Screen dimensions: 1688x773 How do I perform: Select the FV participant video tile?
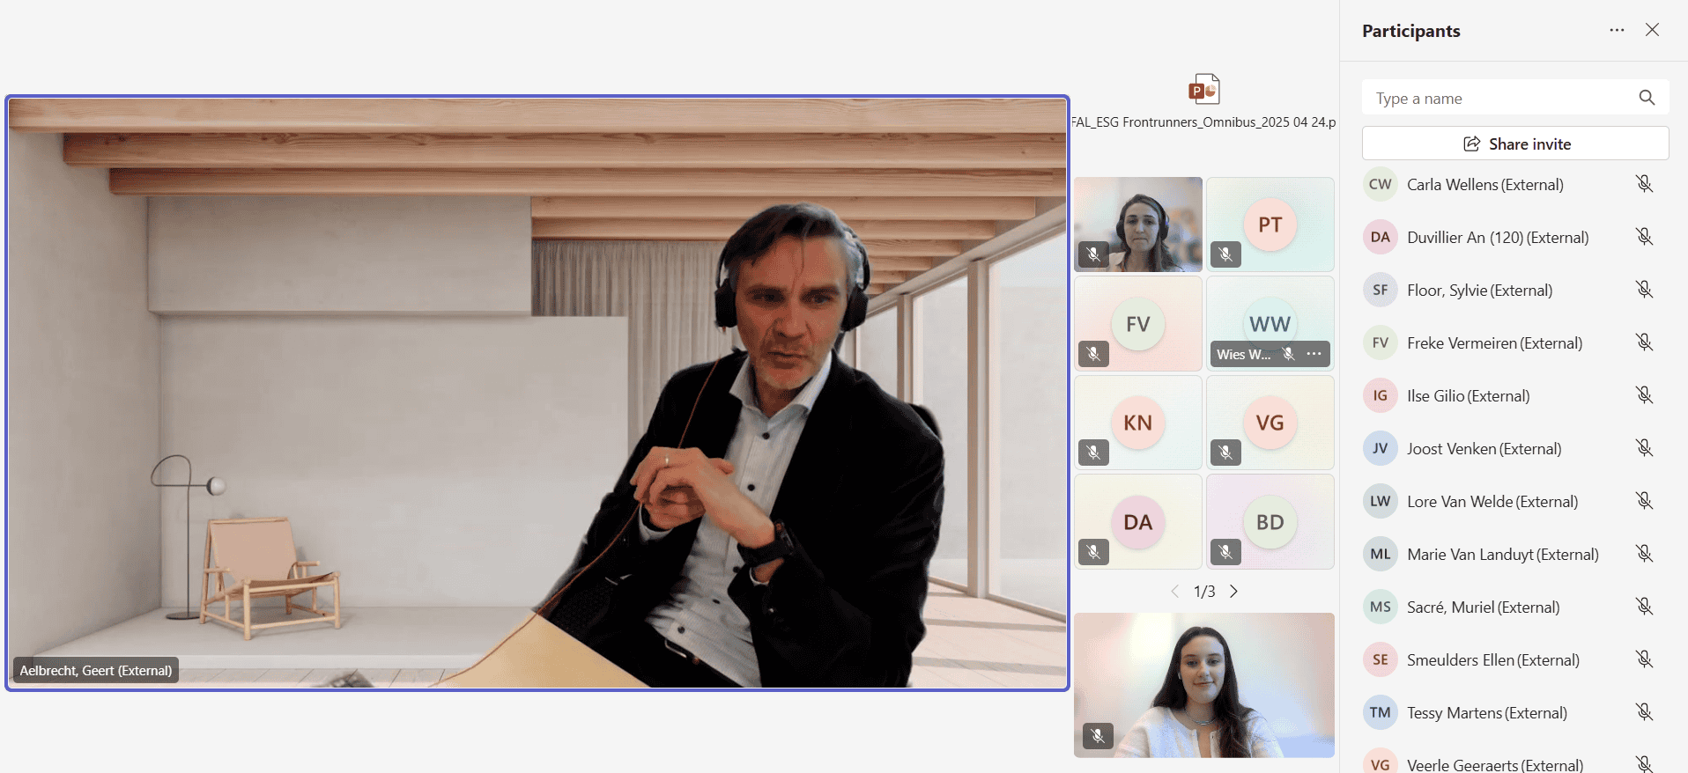[x=1137, y=324]
